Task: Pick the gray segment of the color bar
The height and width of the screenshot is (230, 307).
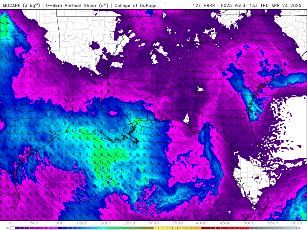Action: [273, 228]
